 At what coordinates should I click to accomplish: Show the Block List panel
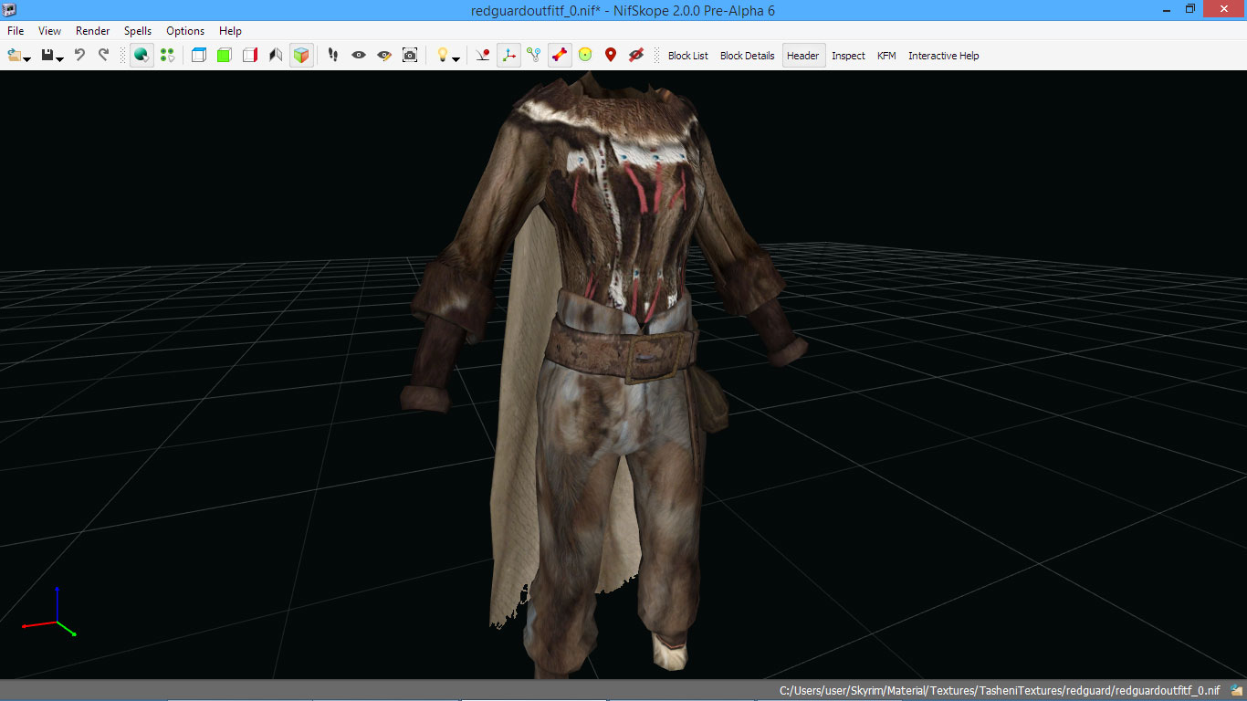click(x=687, y=56)
